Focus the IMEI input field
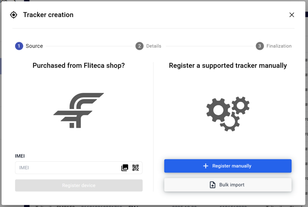Image resolution: width=308 pixels, height=207 pixels. click(x=68, y=168)
